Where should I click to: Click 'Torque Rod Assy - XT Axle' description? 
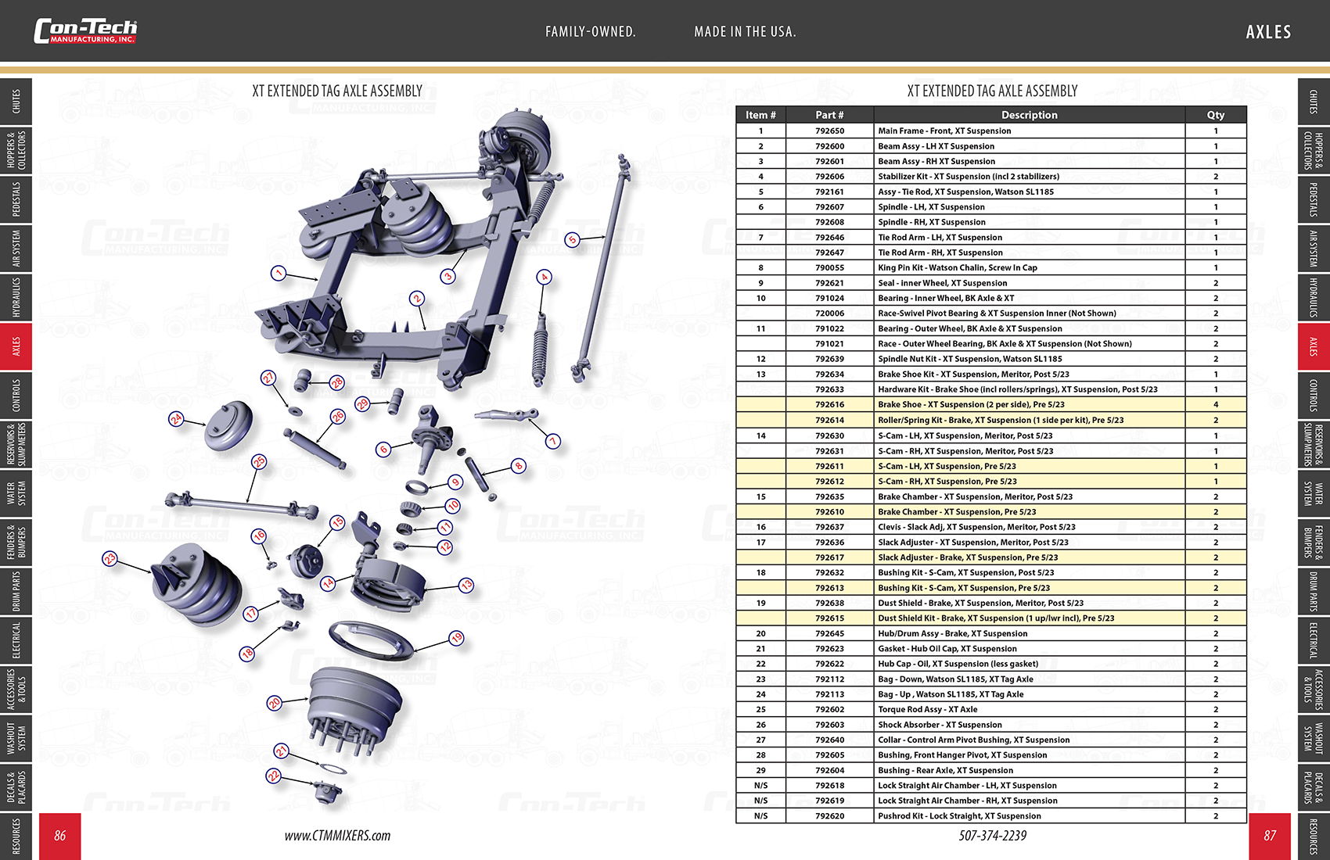[928, 709]
